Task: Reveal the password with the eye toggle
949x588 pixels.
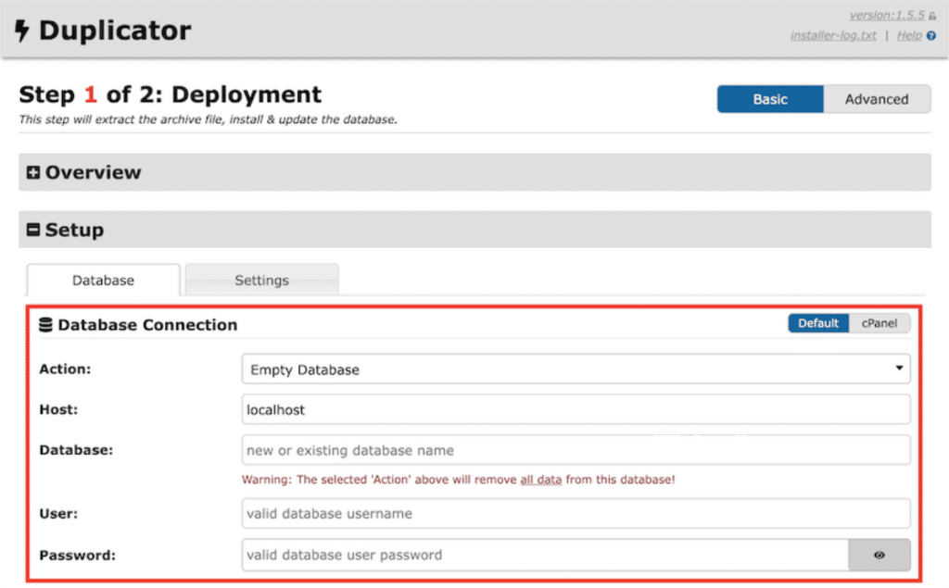Action: click(x=879, y=555)
